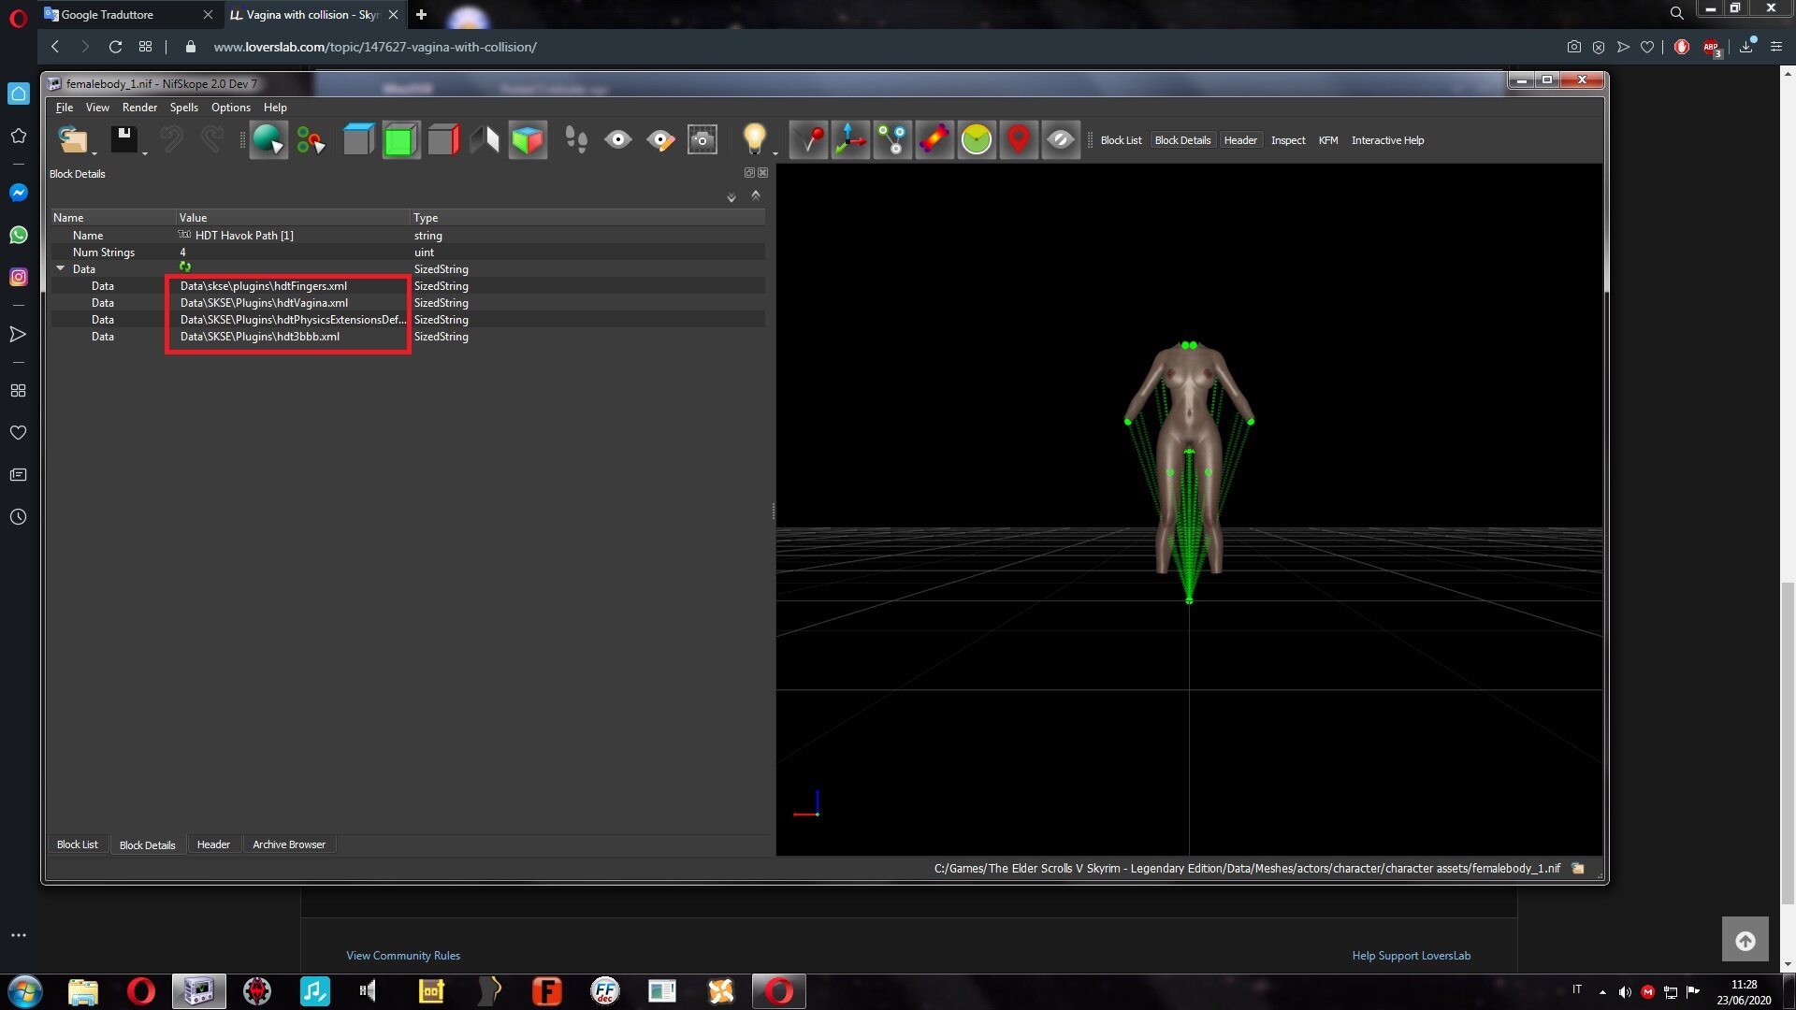Click the View Community Rules link

tap(403, 955)
